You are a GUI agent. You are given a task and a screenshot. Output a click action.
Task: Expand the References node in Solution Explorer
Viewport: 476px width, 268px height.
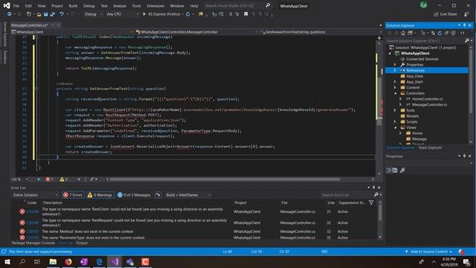pos(395,70)
